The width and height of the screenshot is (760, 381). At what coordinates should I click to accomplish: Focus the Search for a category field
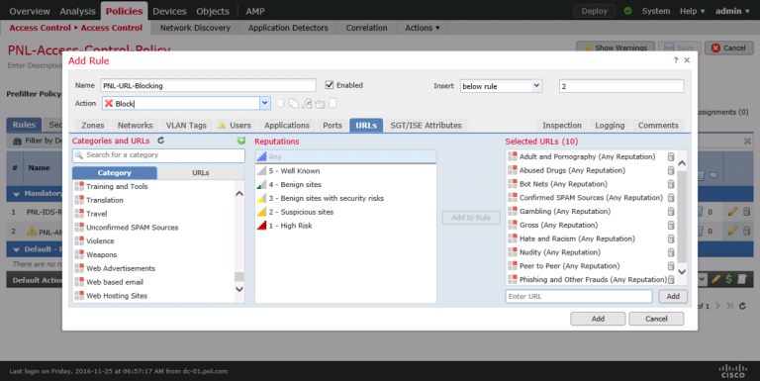(158, 155)
